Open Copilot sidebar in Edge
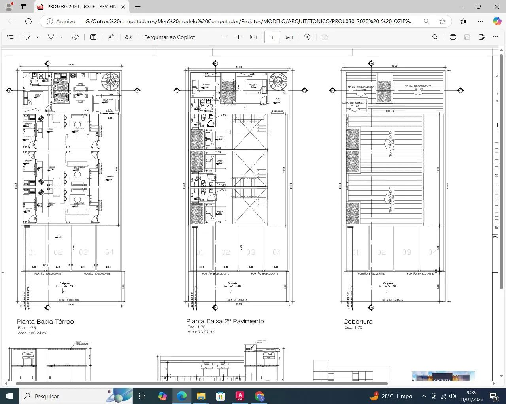Image resolution: width=506 pixels, height=404 pixels. [x=497, y=21]
